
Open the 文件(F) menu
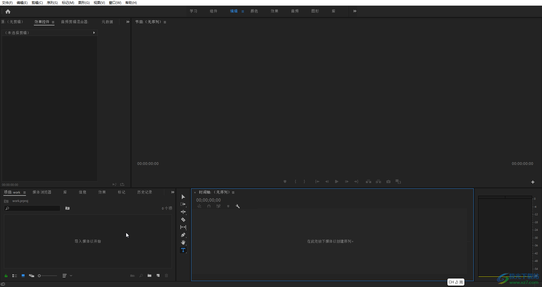(x=7, y=3)
